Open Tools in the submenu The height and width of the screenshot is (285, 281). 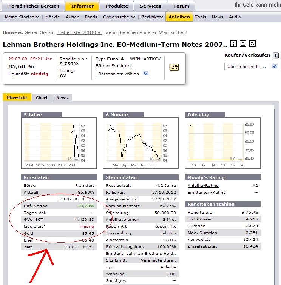[201, 17]
